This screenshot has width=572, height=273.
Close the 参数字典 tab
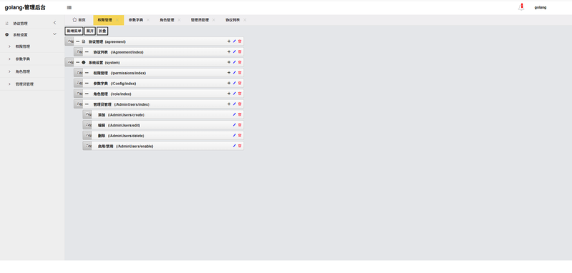[148, 20]
